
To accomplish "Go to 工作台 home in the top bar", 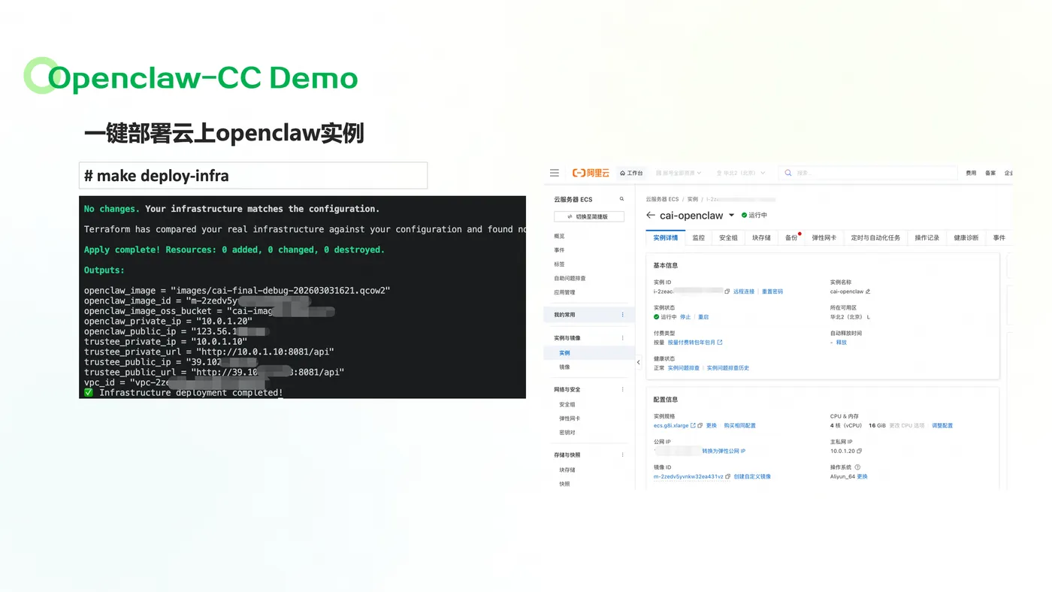I will tap(631, 173).
